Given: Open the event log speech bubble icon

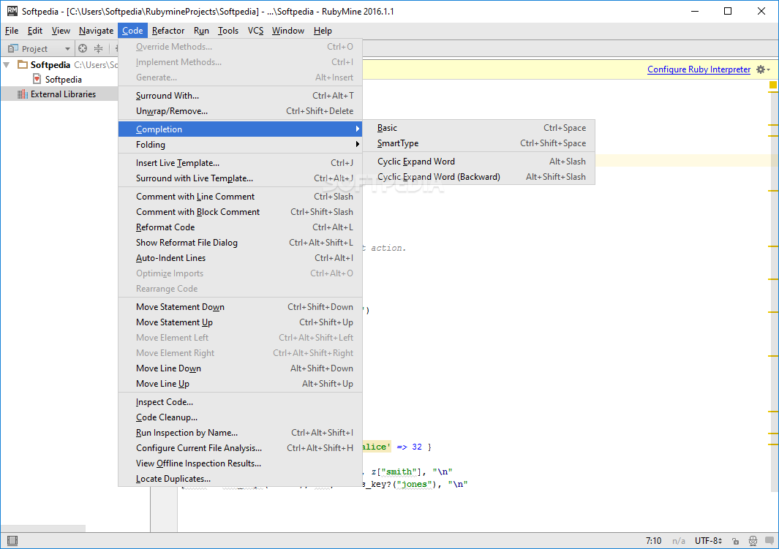Looking at the screenshot, I should (769, 540).
